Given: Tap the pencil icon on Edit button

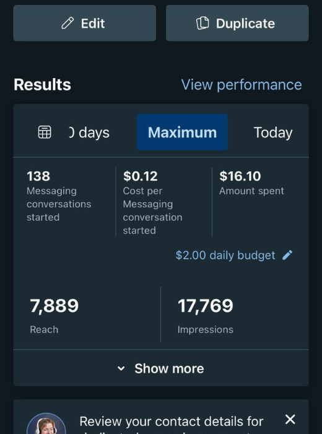Looking at the screenshot, I should click(x=67, y=24).
